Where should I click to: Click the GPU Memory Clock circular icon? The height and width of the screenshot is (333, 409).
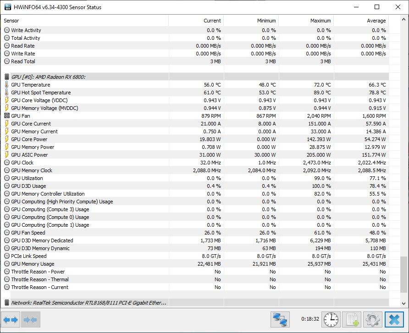[x=7, y=170]
